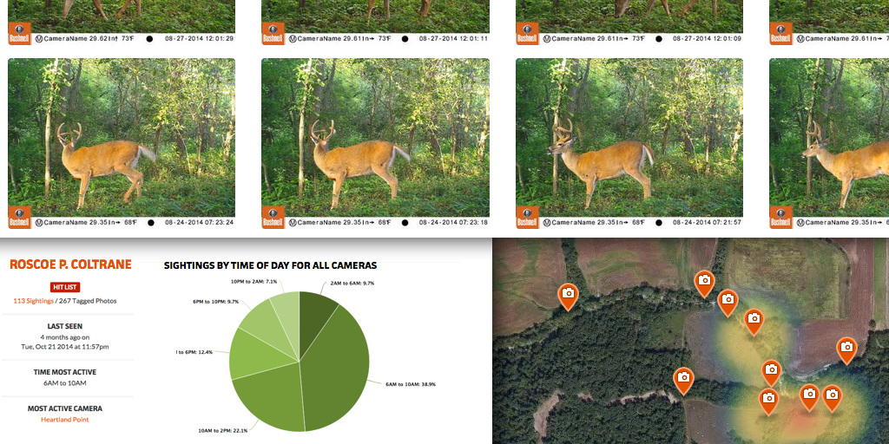Select the camera marker over the yellow heatmap center
This screenshot has width=889, height=444.
tap(754, 321)
